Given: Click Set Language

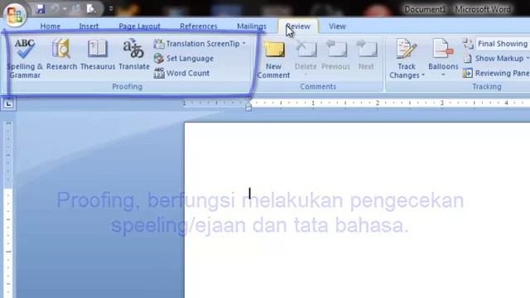Looking at the screenshot, I should pyautogui.click(x=184, y=59).
